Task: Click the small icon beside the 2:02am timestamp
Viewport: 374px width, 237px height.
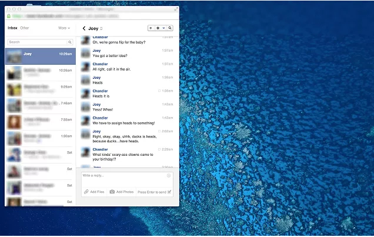Action: [x=159, y=131]
